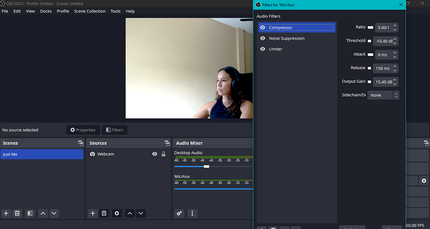Open source properties gear in Sources toolbar
The width and height of the screenshot is (430, 229).
[x=117, y=213]
